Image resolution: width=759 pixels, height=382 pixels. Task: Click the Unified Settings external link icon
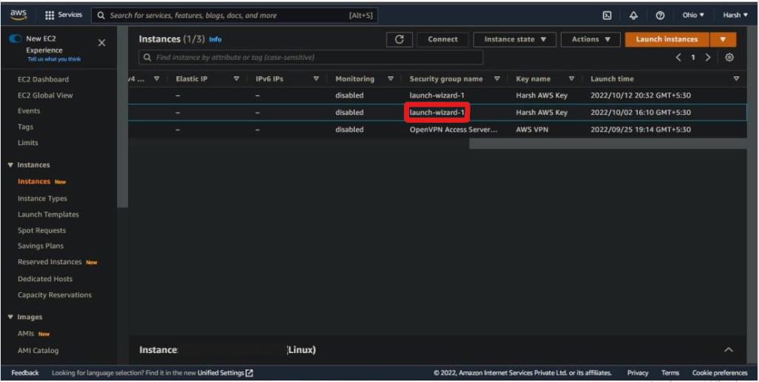249,373
